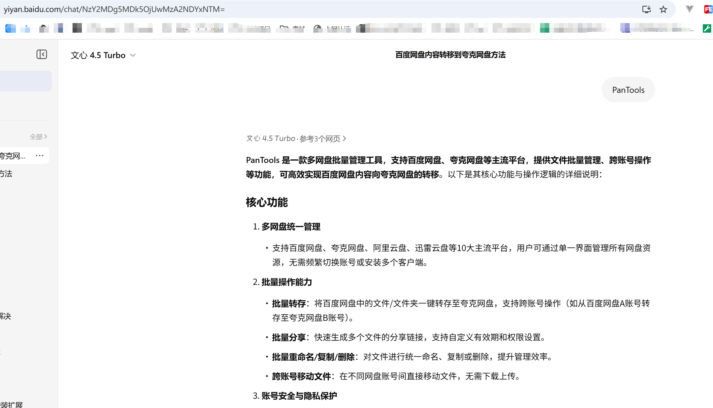
Task: Select the 夸克网... conversation in sidebar
Action: point(13,156)
